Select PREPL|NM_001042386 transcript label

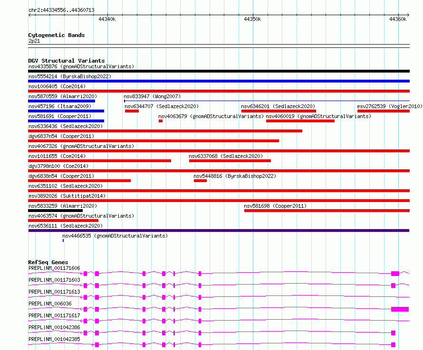point(54,327)
